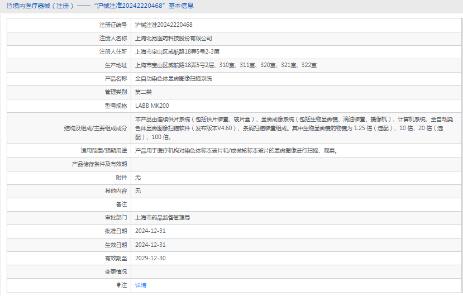The width and height of the screenshot is (463, 296).
Task: Select the 备注 label
Action: pos(121,204)
